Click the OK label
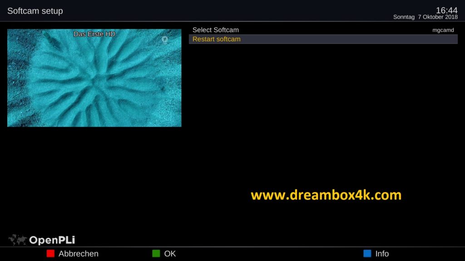The image size is (465, 261). tap(170, 254)
